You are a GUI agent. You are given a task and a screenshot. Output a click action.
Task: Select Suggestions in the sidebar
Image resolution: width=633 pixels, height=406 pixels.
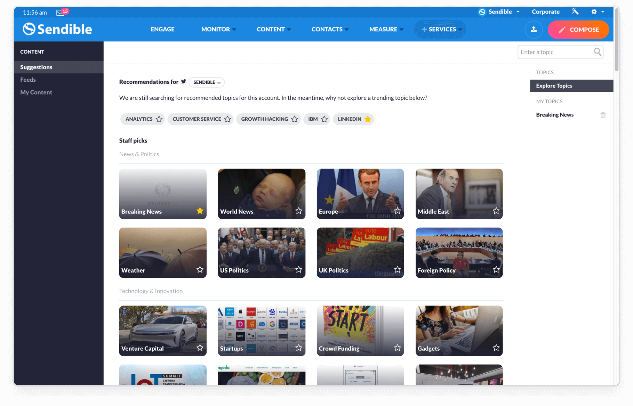(x=59, y=67)
